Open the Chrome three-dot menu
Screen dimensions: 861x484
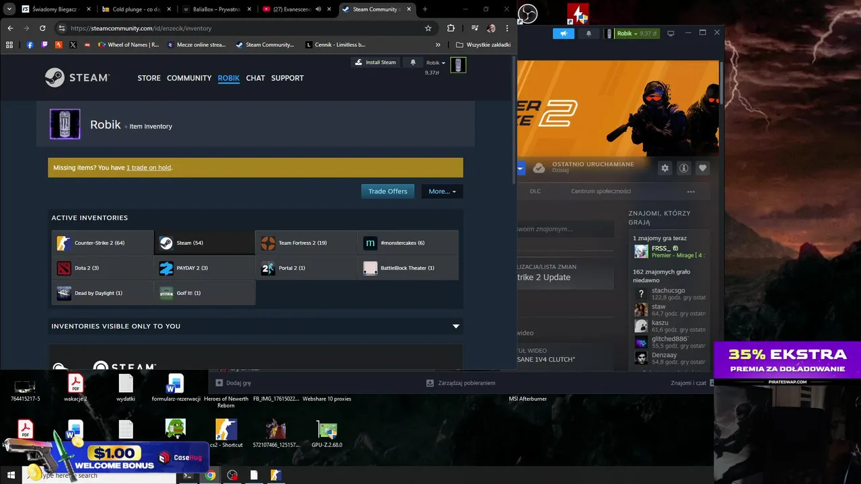(507, 28)
